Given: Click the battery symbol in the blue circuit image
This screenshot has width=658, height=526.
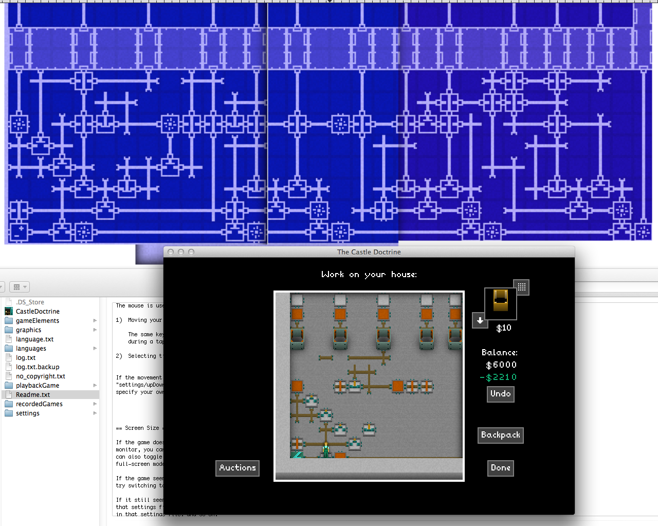Looking at the screenshot, I should pos(19,232).
